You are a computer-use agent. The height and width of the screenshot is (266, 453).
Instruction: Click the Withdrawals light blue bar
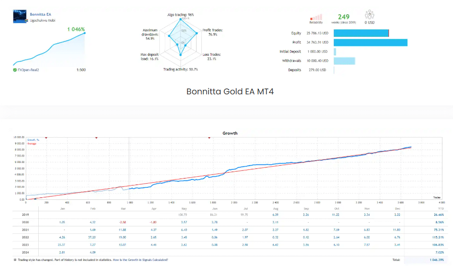(344, 61)
